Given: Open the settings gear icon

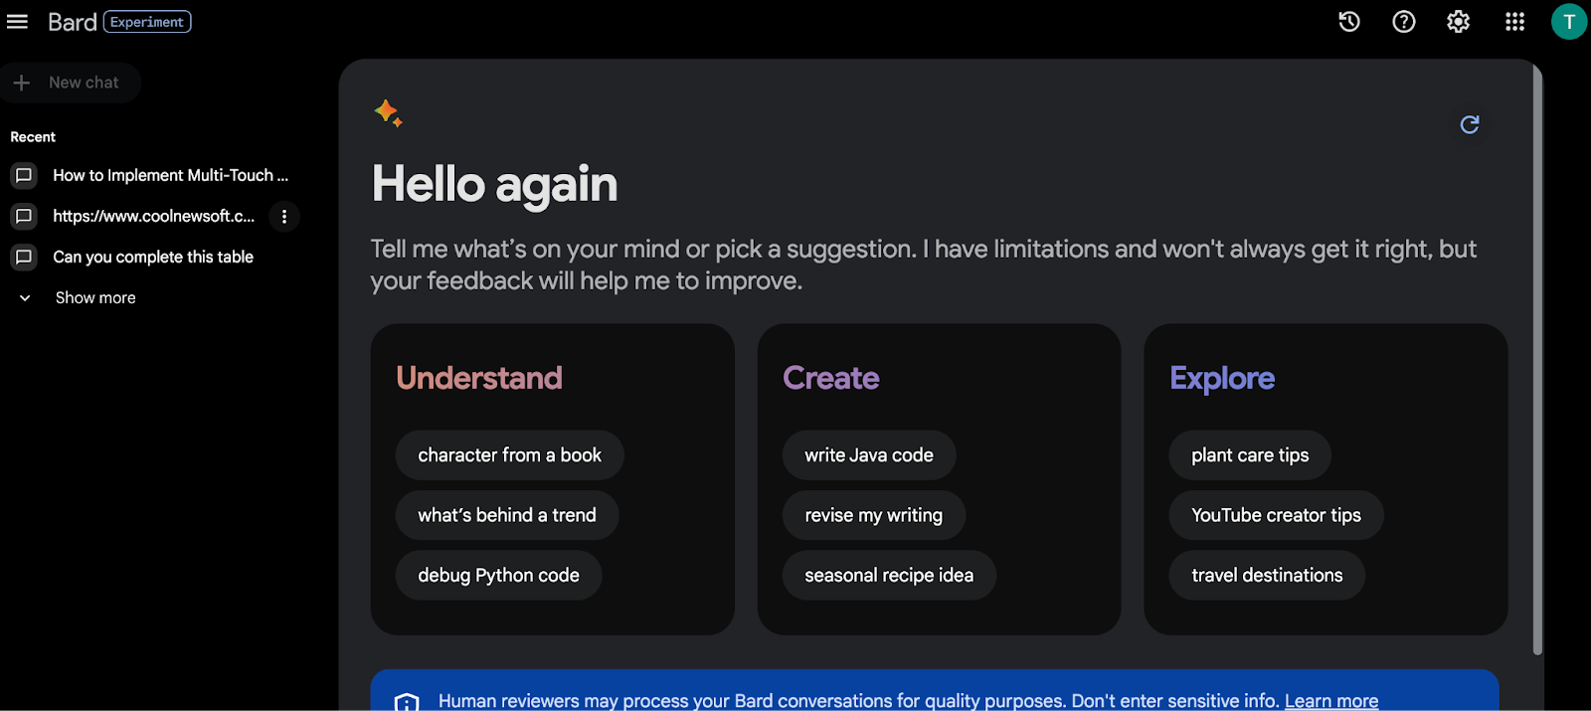Looking at the screenshot, I should (1459, 22).
